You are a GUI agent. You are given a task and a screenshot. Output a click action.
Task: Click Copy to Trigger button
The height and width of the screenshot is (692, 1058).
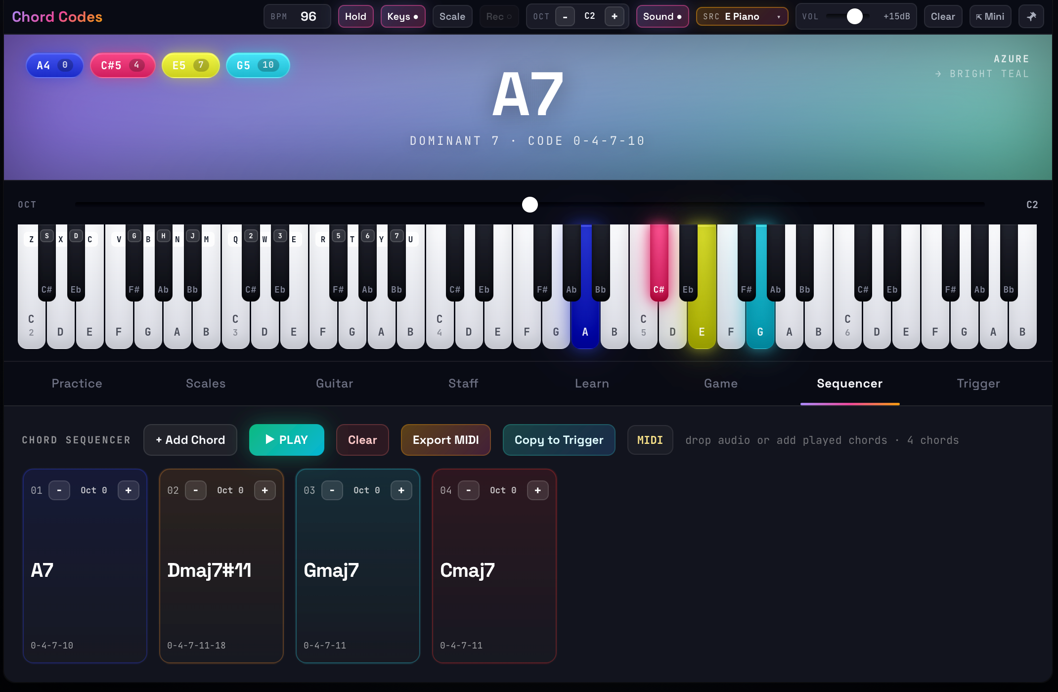coord(559,440)
